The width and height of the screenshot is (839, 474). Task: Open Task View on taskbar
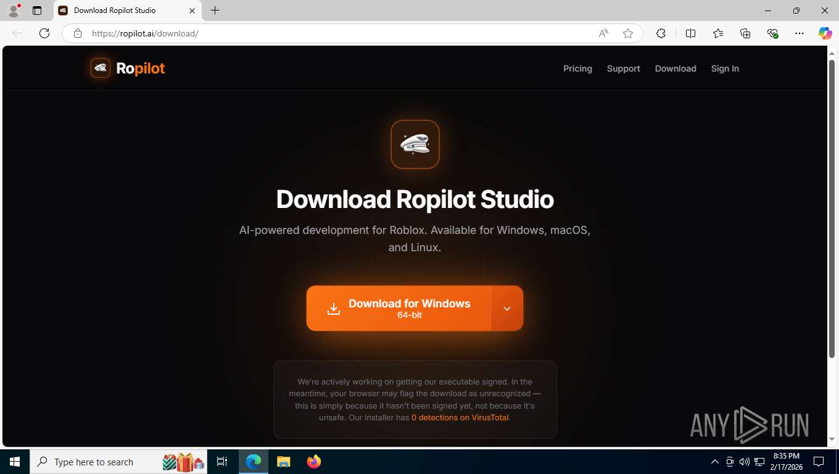pyautogui.click(x=222, y=462)
